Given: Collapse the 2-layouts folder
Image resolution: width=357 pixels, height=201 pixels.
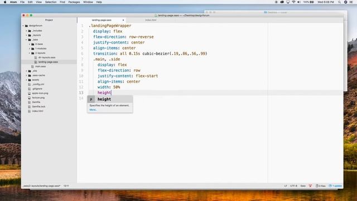Looking at the screenshot, I should click(30, 53).
